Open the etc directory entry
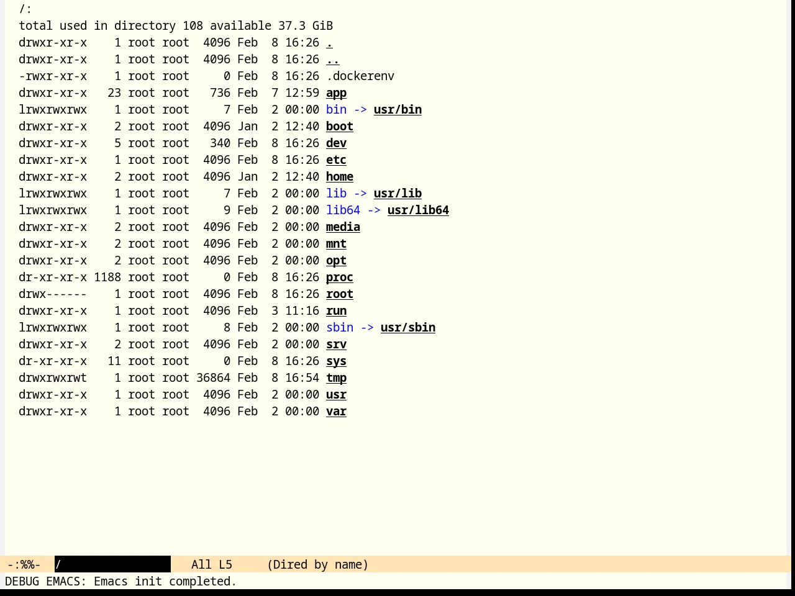The height and width of the screenshot is (596, 795). click(336, 160)
